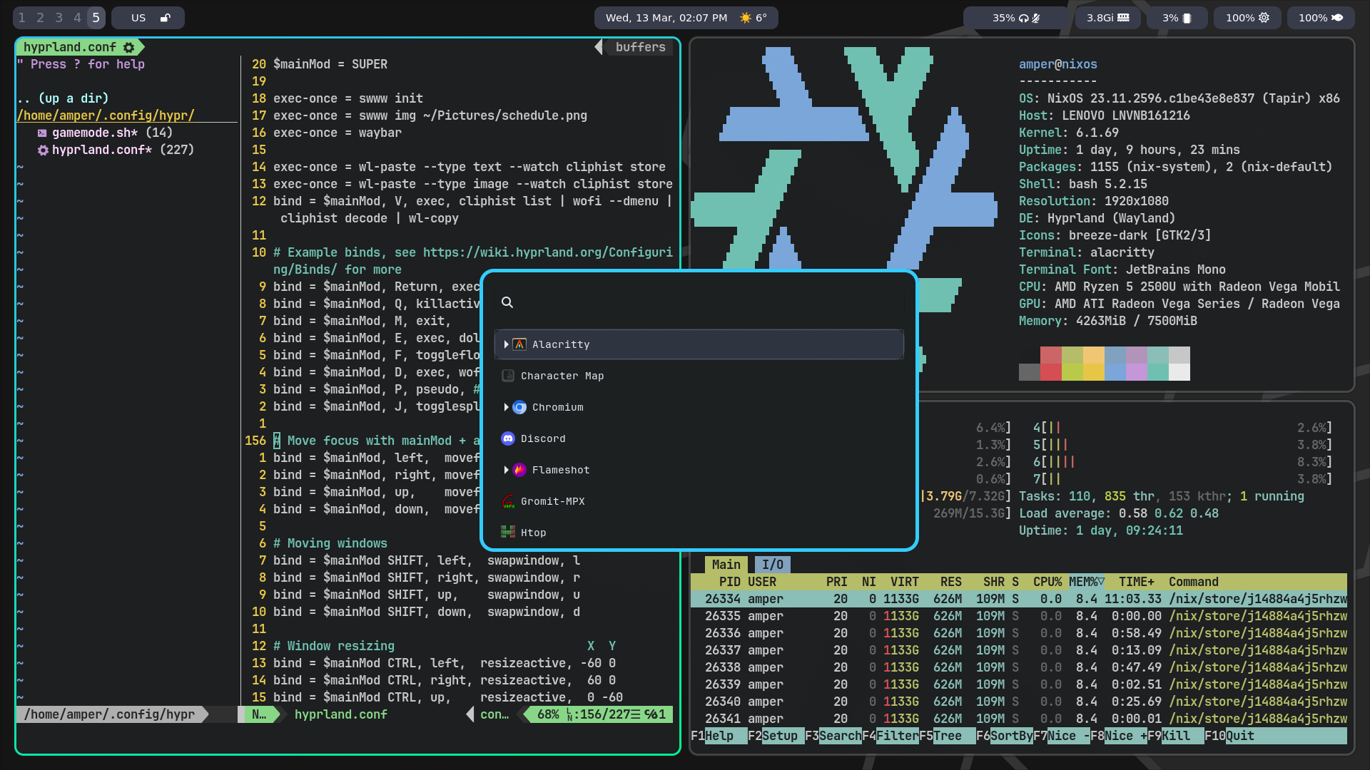Select the Gromit-MPX launcher entry icon
This screenshot has width=1370, height=770.
tap(508, 501)
